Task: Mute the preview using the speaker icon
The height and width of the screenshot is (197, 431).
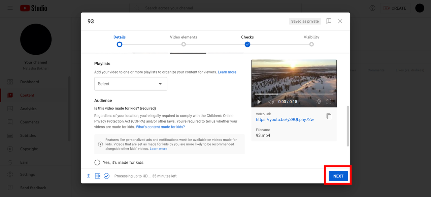Action: (271, 102)
